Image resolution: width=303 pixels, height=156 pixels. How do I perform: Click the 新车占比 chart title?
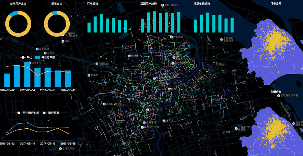click(57, 4)
